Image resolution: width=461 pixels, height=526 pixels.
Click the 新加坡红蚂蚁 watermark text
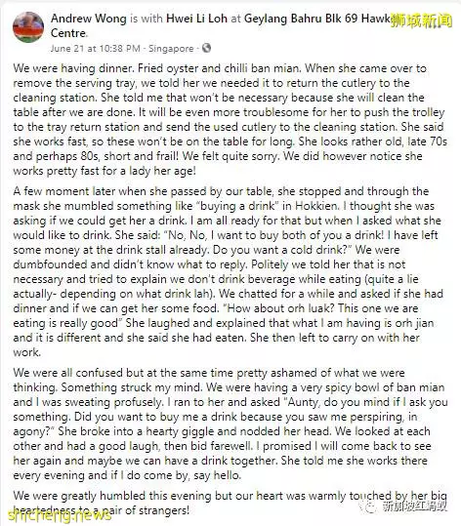point(415,506)
